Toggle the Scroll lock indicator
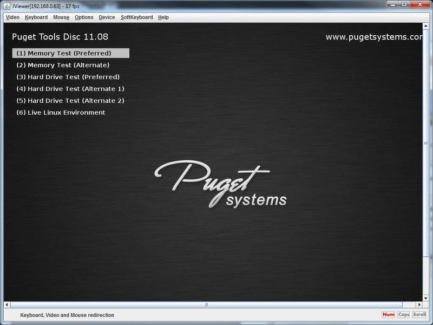The image size is (433, 325). click(x=419, y=315)
